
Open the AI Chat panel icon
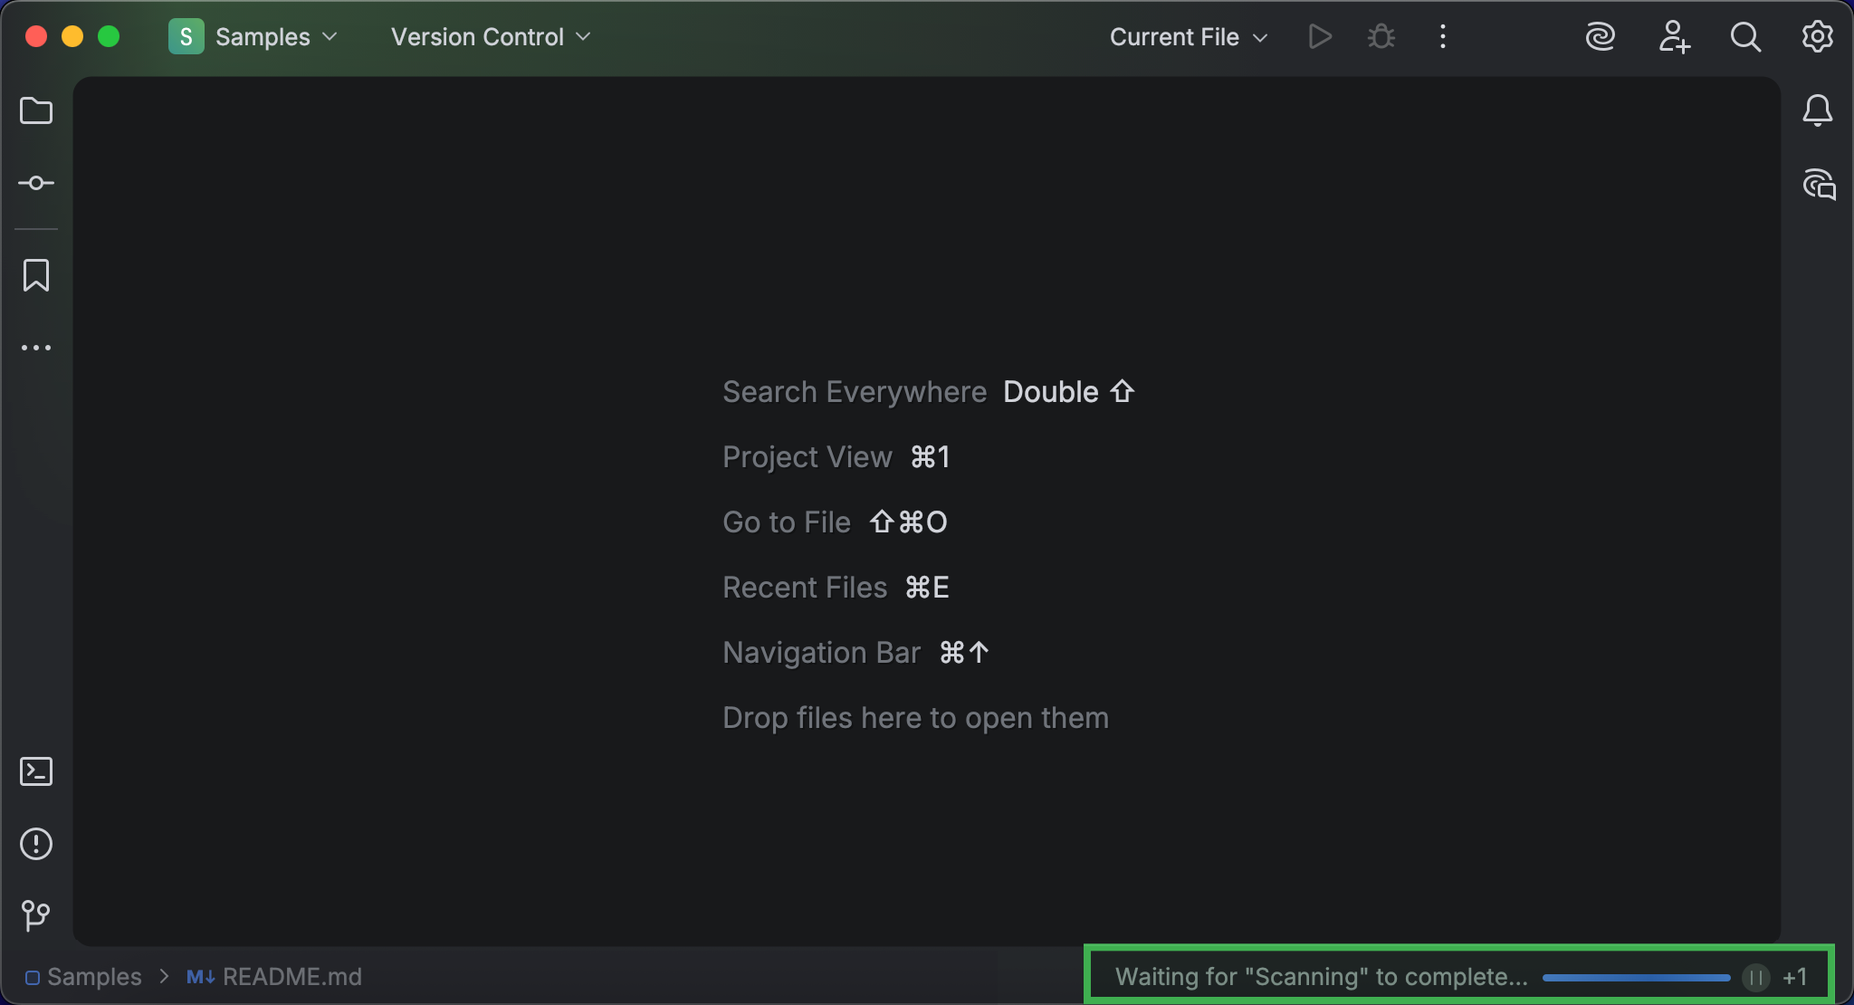click(x=1818, y=185)
